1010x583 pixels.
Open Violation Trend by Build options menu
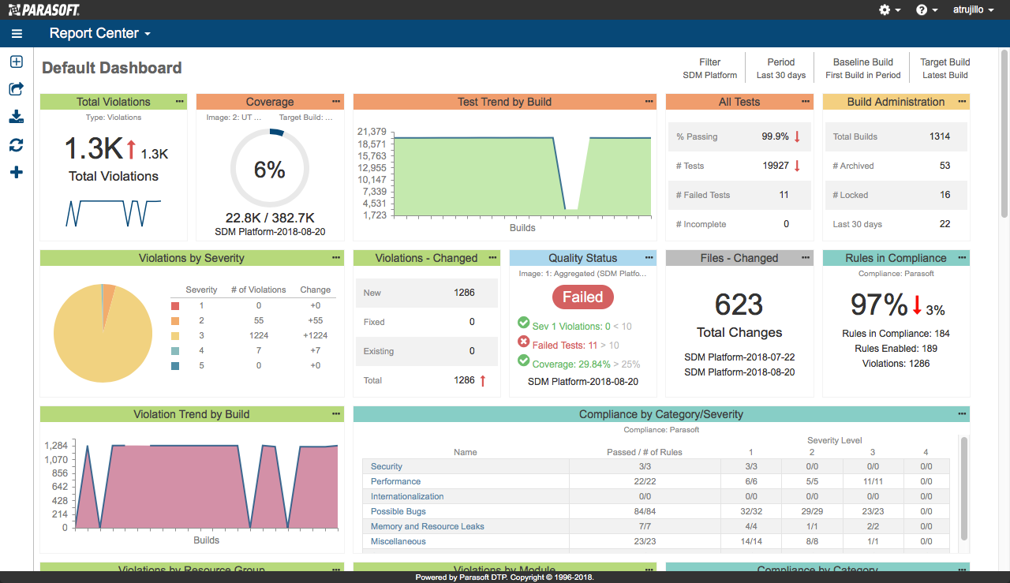(x=337, y=413)
